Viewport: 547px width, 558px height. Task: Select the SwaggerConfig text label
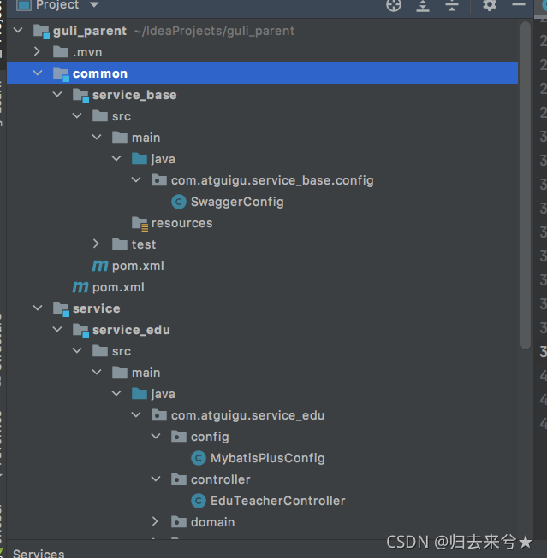click(x=237, y=202)
